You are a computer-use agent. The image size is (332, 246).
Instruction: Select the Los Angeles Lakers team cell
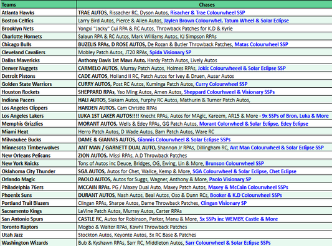[39, 116]
